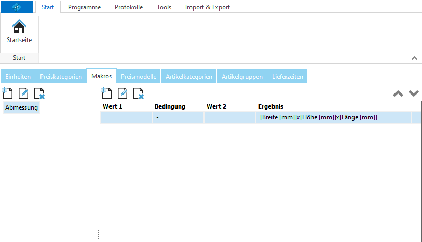Edit the selected condition row

pos(122,93)
